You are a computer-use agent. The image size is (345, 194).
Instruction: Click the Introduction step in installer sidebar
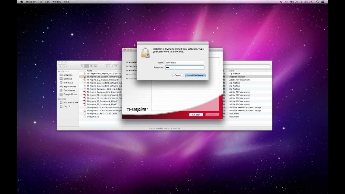(132, 62)
